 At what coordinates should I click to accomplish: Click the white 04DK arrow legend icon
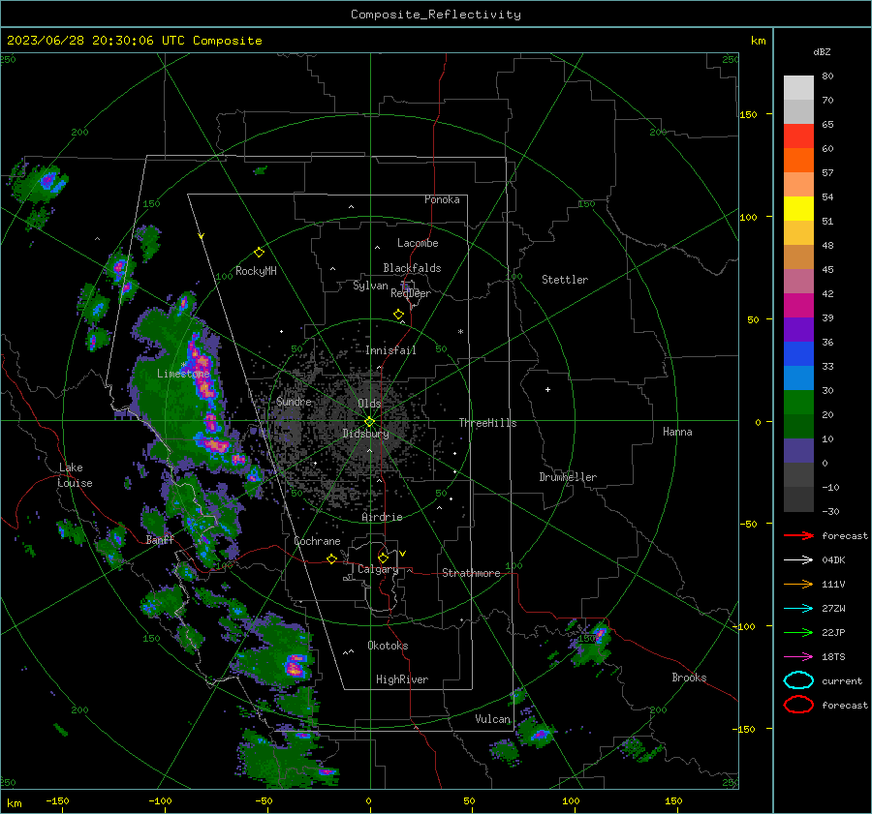pos(798,560)
